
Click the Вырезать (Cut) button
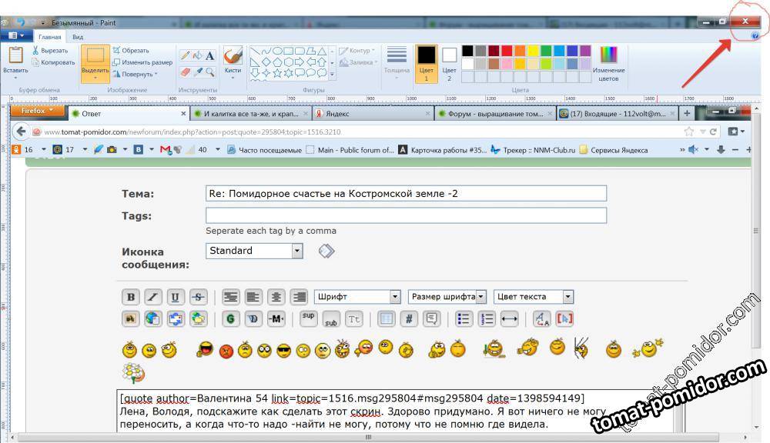coord(53,50)
